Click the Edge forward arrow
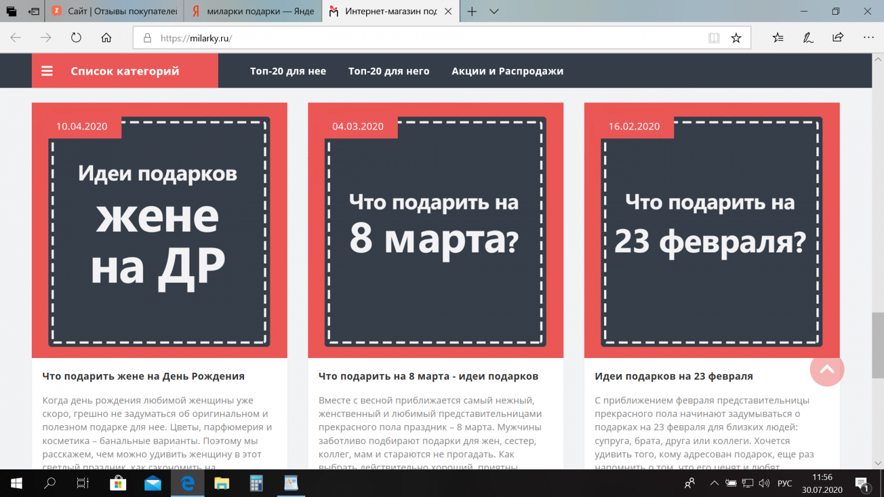This screenshot has width=884, height=497. coord(46,38)
